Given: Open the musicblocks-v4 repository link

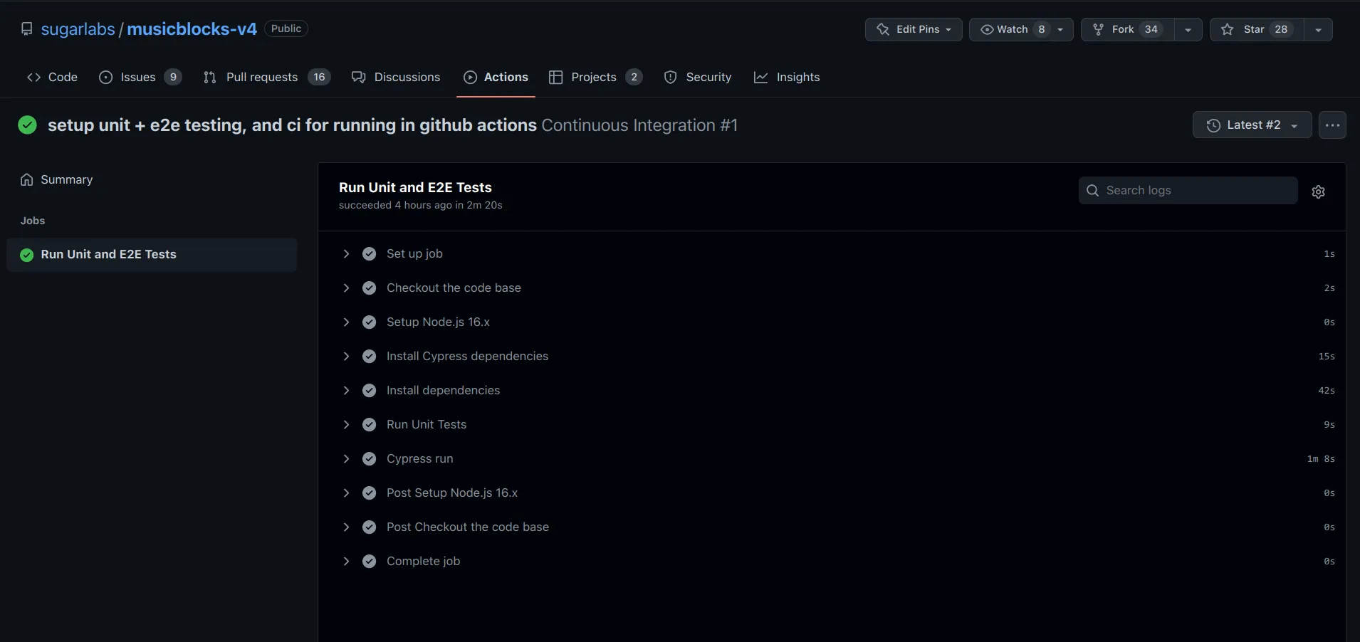Looking at the screenshot, I should tap(192, 29).
